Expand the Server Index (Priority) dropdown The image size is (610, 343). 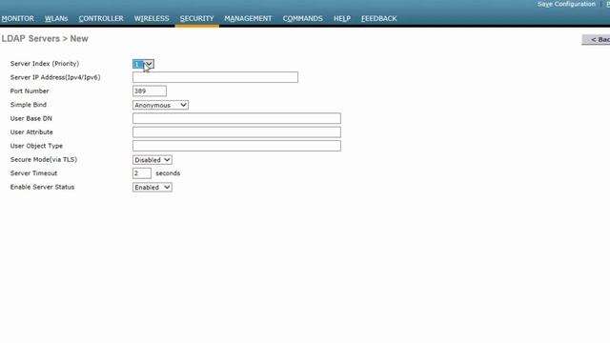(143, 64)
